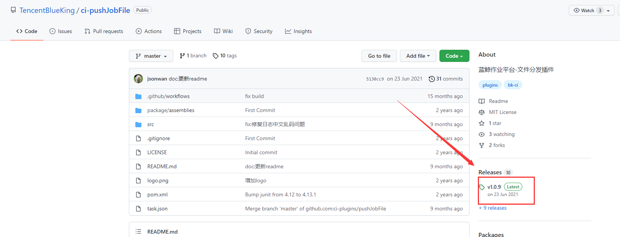This screenshot has width=620, height=237.
Task: Go to the Insights tab
Action: tap(298, 32)
